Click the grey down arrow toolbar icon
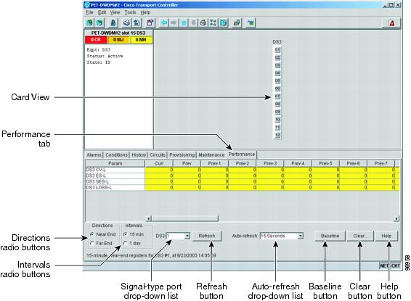This screenshot has height=301, width=411. point(193,22)
